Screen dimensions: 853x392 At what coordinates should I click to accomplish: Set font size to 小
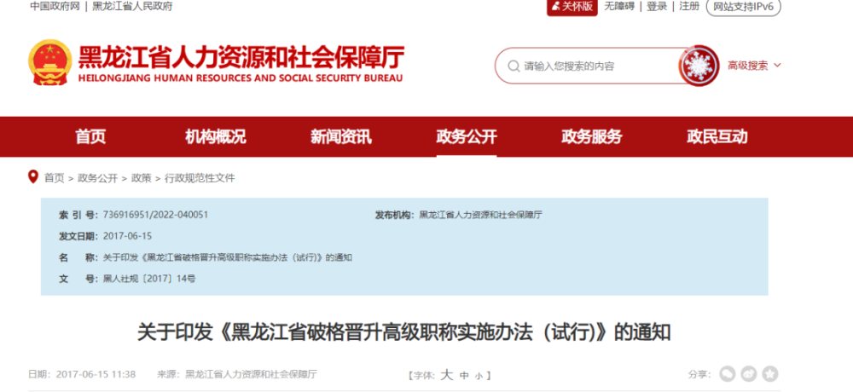[479, 376]
